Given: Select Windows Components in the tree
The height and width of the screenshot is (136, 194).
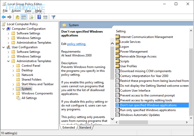Looking at the screenshot, I should [x=37, y=93].
